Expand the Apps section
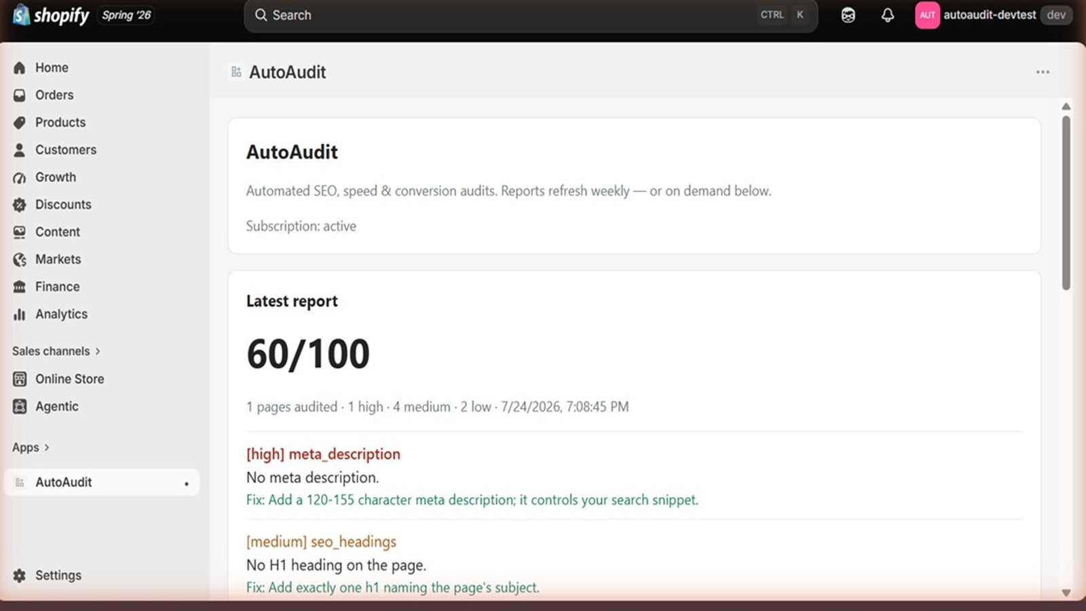1086x611 pixels. tap(31, 447)
